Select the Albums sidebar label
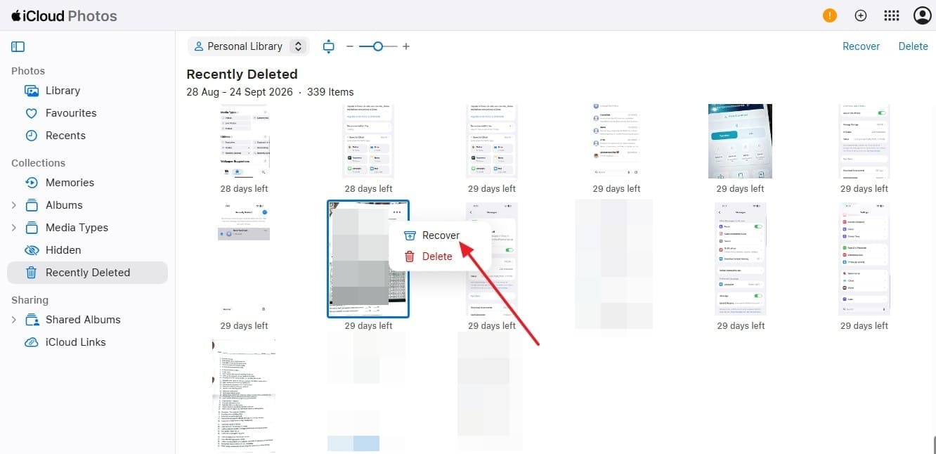 (x=64, y=205)
